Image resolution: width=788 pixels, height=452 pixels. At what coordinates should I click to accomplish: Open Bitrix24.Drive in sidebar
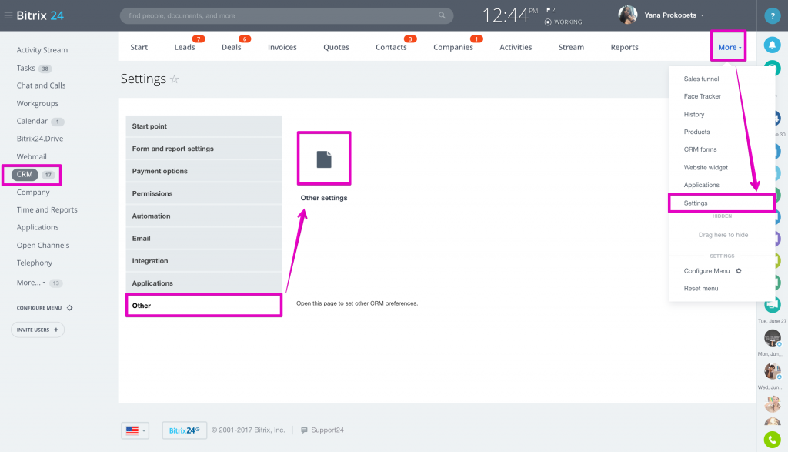[x=40, y=139]
